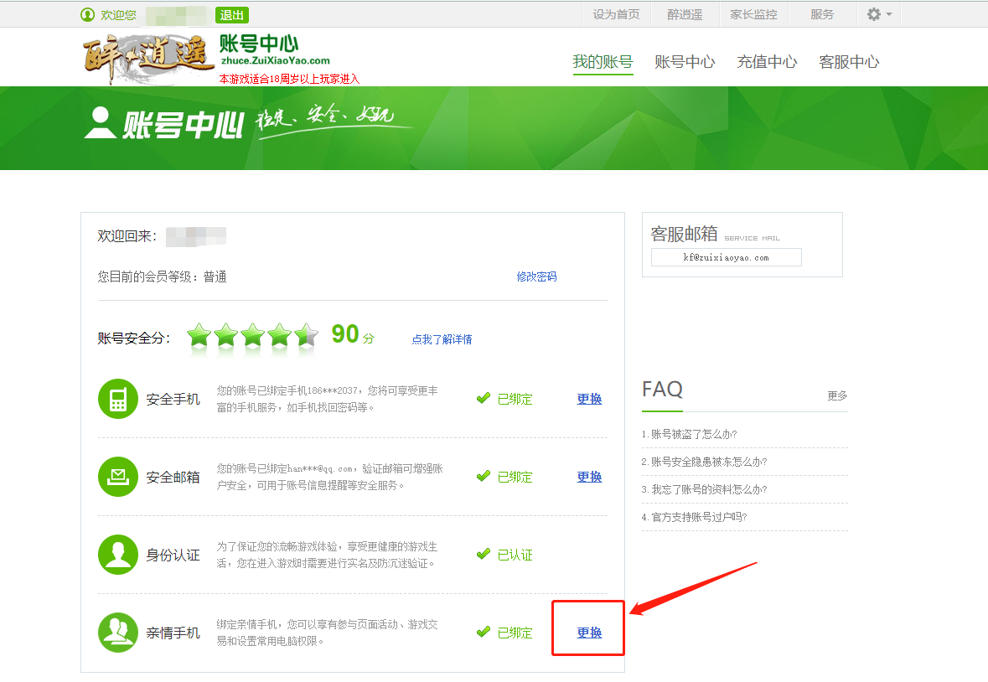
Task: Click 更多 in the FAQ section
Action: tap(837, 395)
